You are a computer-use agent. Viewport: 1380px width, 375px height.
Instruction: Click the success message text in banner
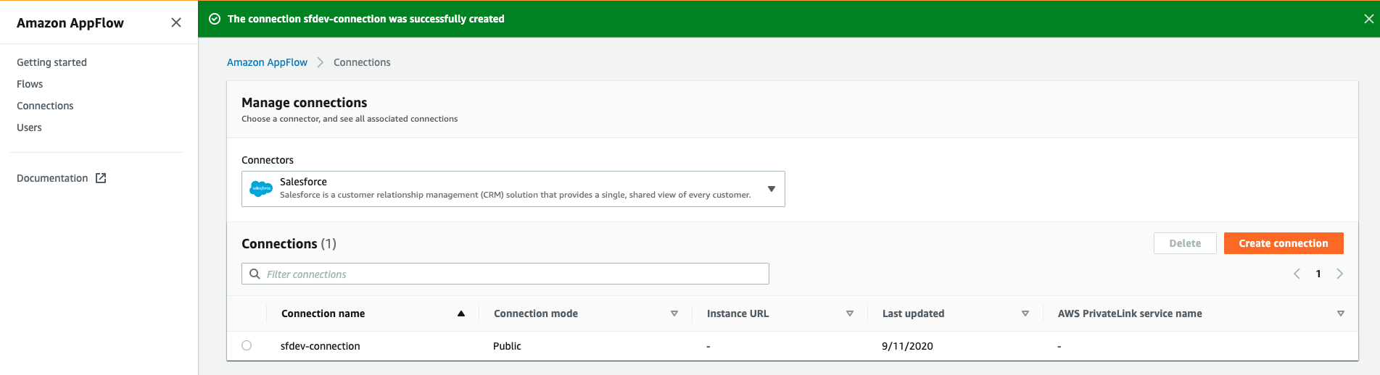click(366, 19)
